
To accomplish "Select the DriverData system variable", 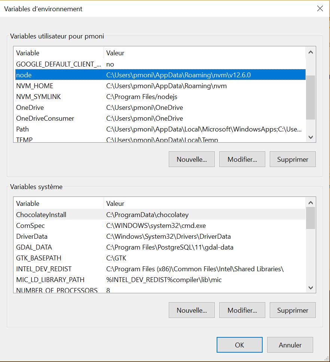I will click(161, 236).
